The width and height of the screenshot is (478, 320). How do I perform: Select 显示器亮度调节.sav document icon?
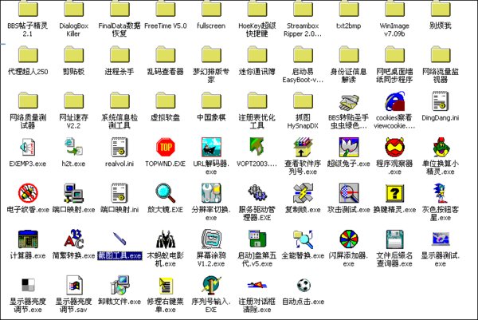(x=74, y=285)
